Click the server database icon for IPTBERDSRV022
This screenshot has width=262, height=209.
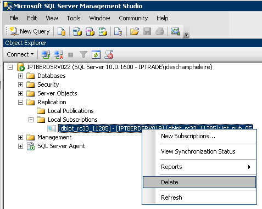point(20,67)
